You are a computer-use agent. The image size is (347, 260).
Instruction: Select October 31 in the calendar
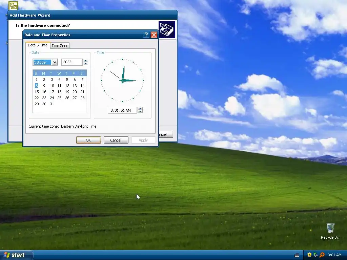(x=52, y=104)
